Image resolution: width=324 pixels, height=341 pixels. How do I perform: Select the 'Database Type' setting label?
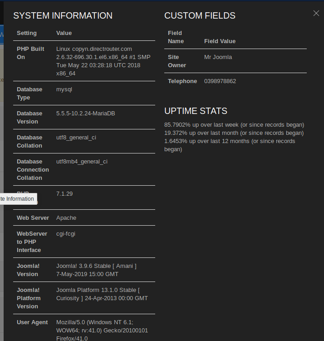(x=29, y=93)
